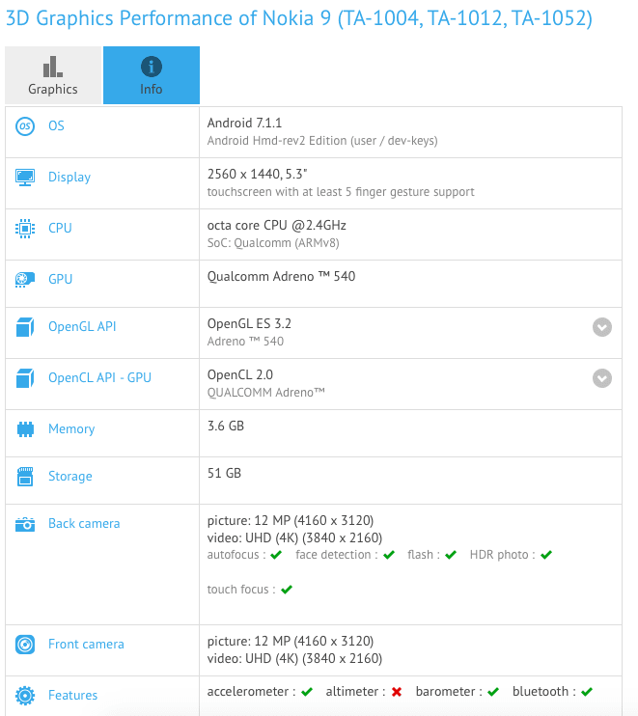638x716 pixels.
Task: Click the Memory chip icon
Action: (25, 429)
